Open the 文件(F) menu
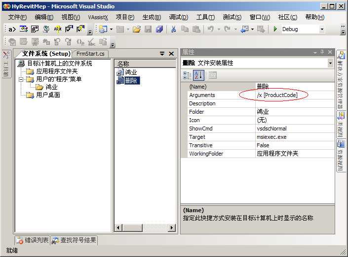The image size is (348, 257). tap(17, 17)
